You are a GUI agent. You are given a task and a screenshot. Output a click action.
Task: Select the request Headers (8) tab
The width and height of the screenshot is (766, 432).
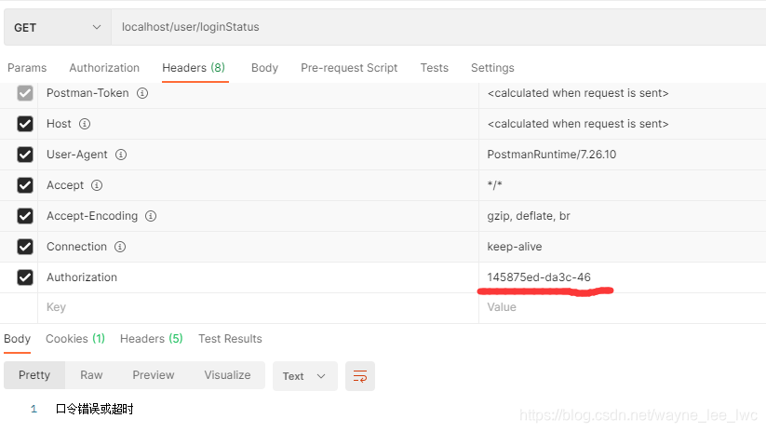coord(194,68)
